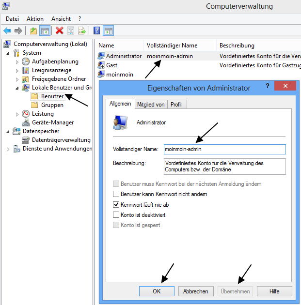Click the Beschreibung text field
Image resolution: width=301 pixels, height=305 pixels.
pyautogui.click(x=225, y=167)
